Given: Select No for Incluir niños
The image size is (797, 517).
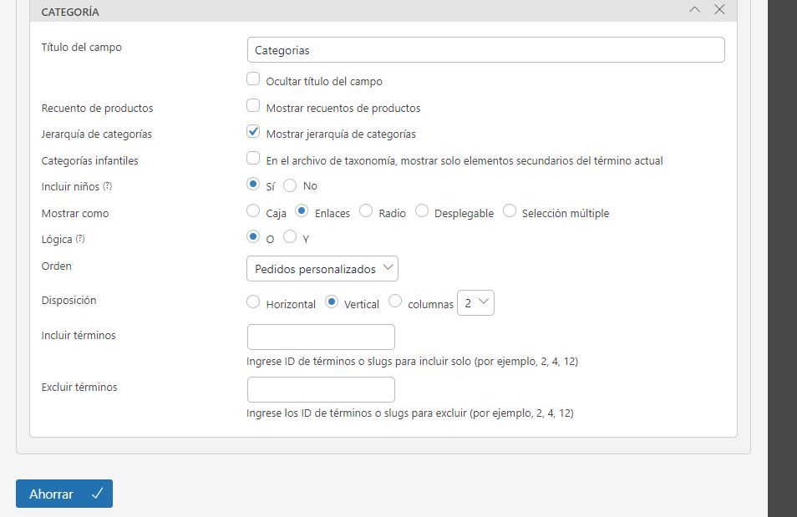Looking at the screenshot, I should [290, 185].
